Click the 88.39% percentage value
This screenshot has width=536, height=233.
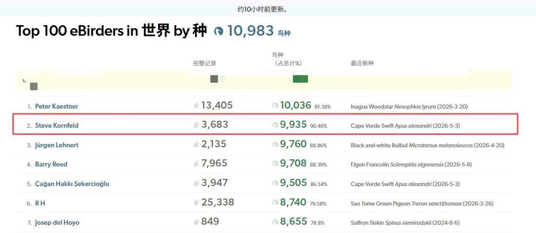[x=318, y=165]
